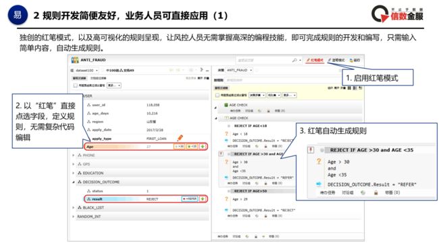This screenshot has width=439, height=245.
Task: Expand the EDUCATION tree node
Action: 74,173
